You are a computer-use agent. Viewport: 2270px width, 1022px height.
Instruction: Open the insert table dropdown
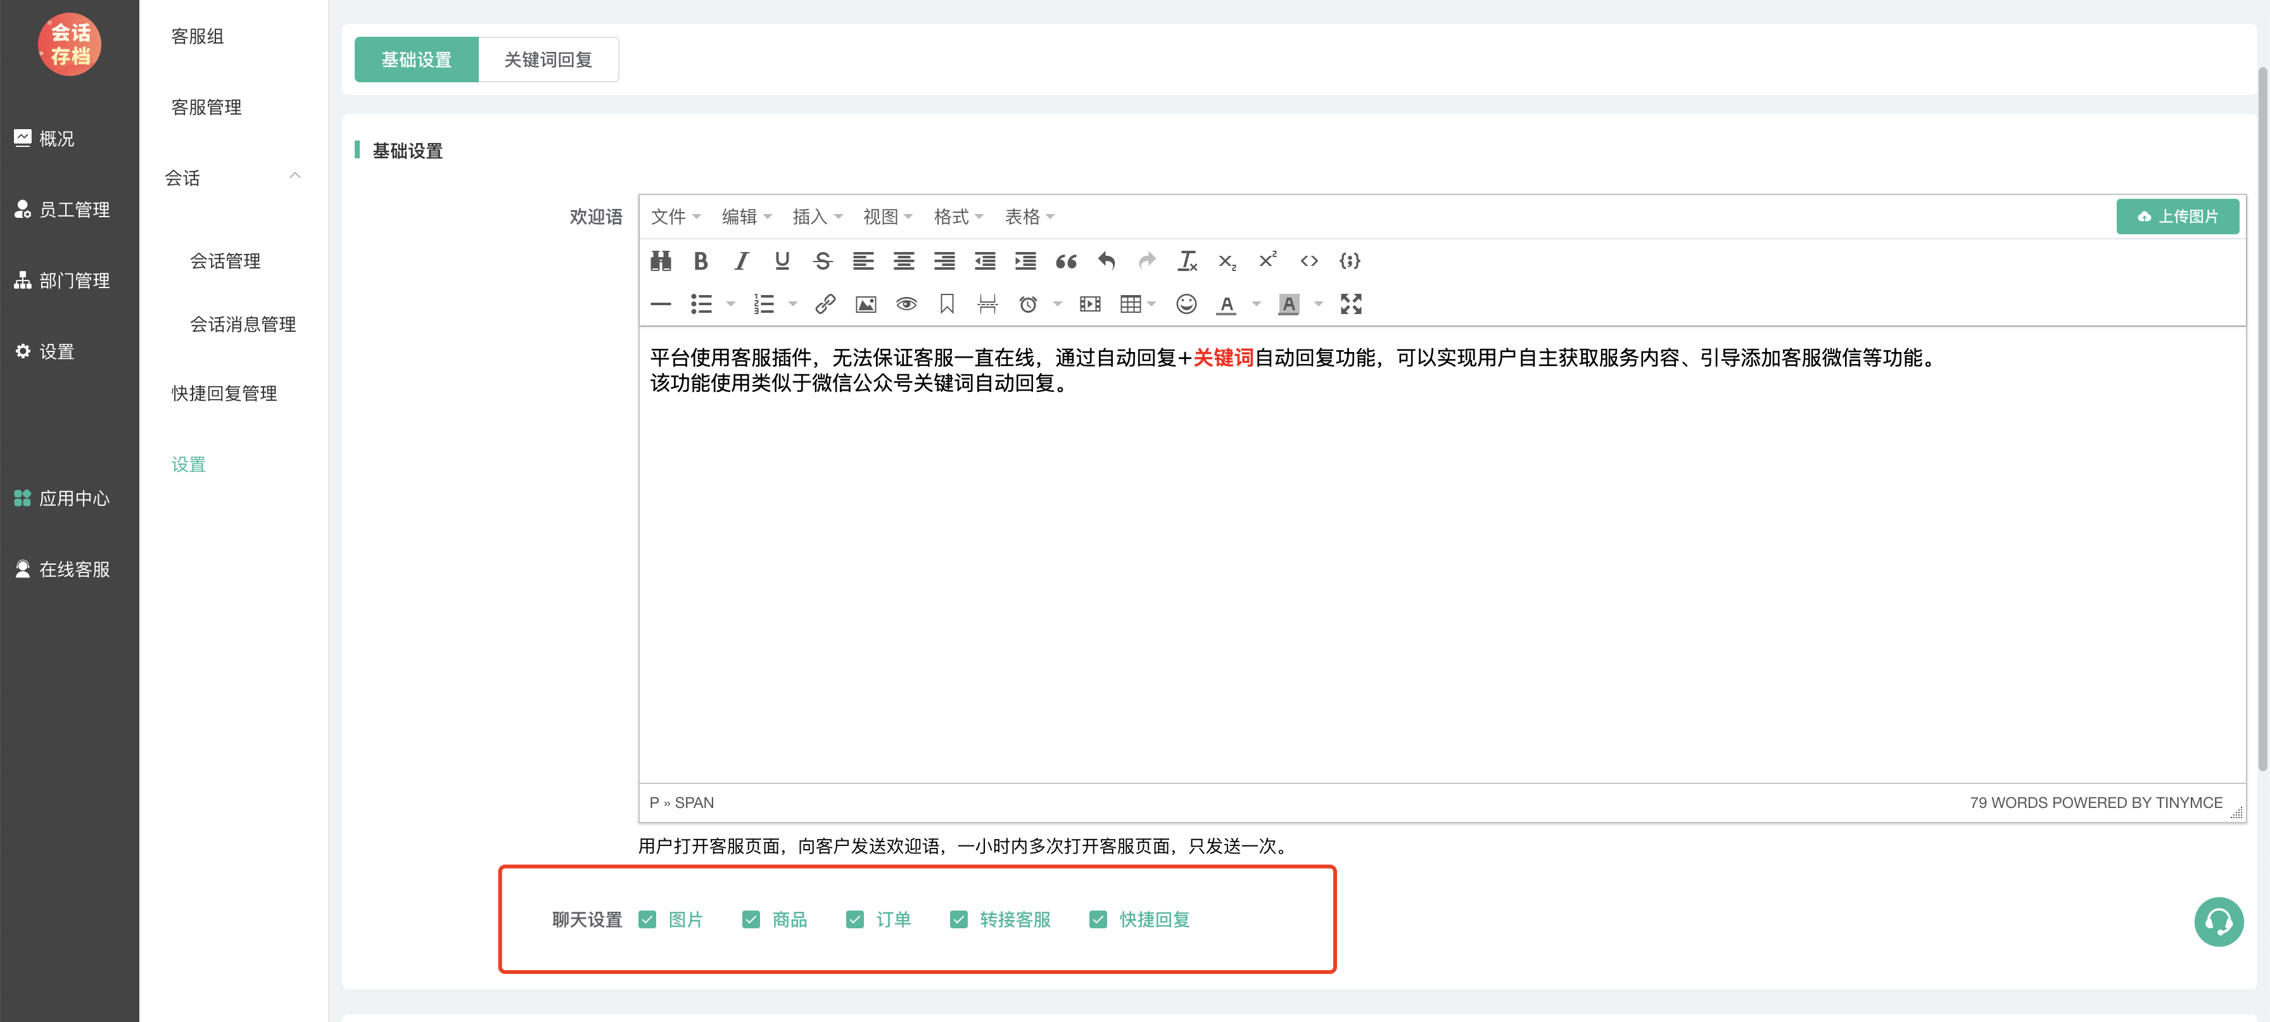click(1137, 304)
